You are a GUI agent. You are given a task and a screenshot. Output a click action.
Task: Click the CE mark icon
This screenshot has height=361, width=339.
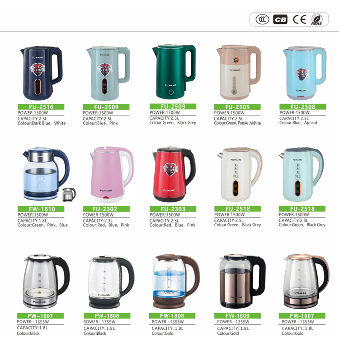299,19
